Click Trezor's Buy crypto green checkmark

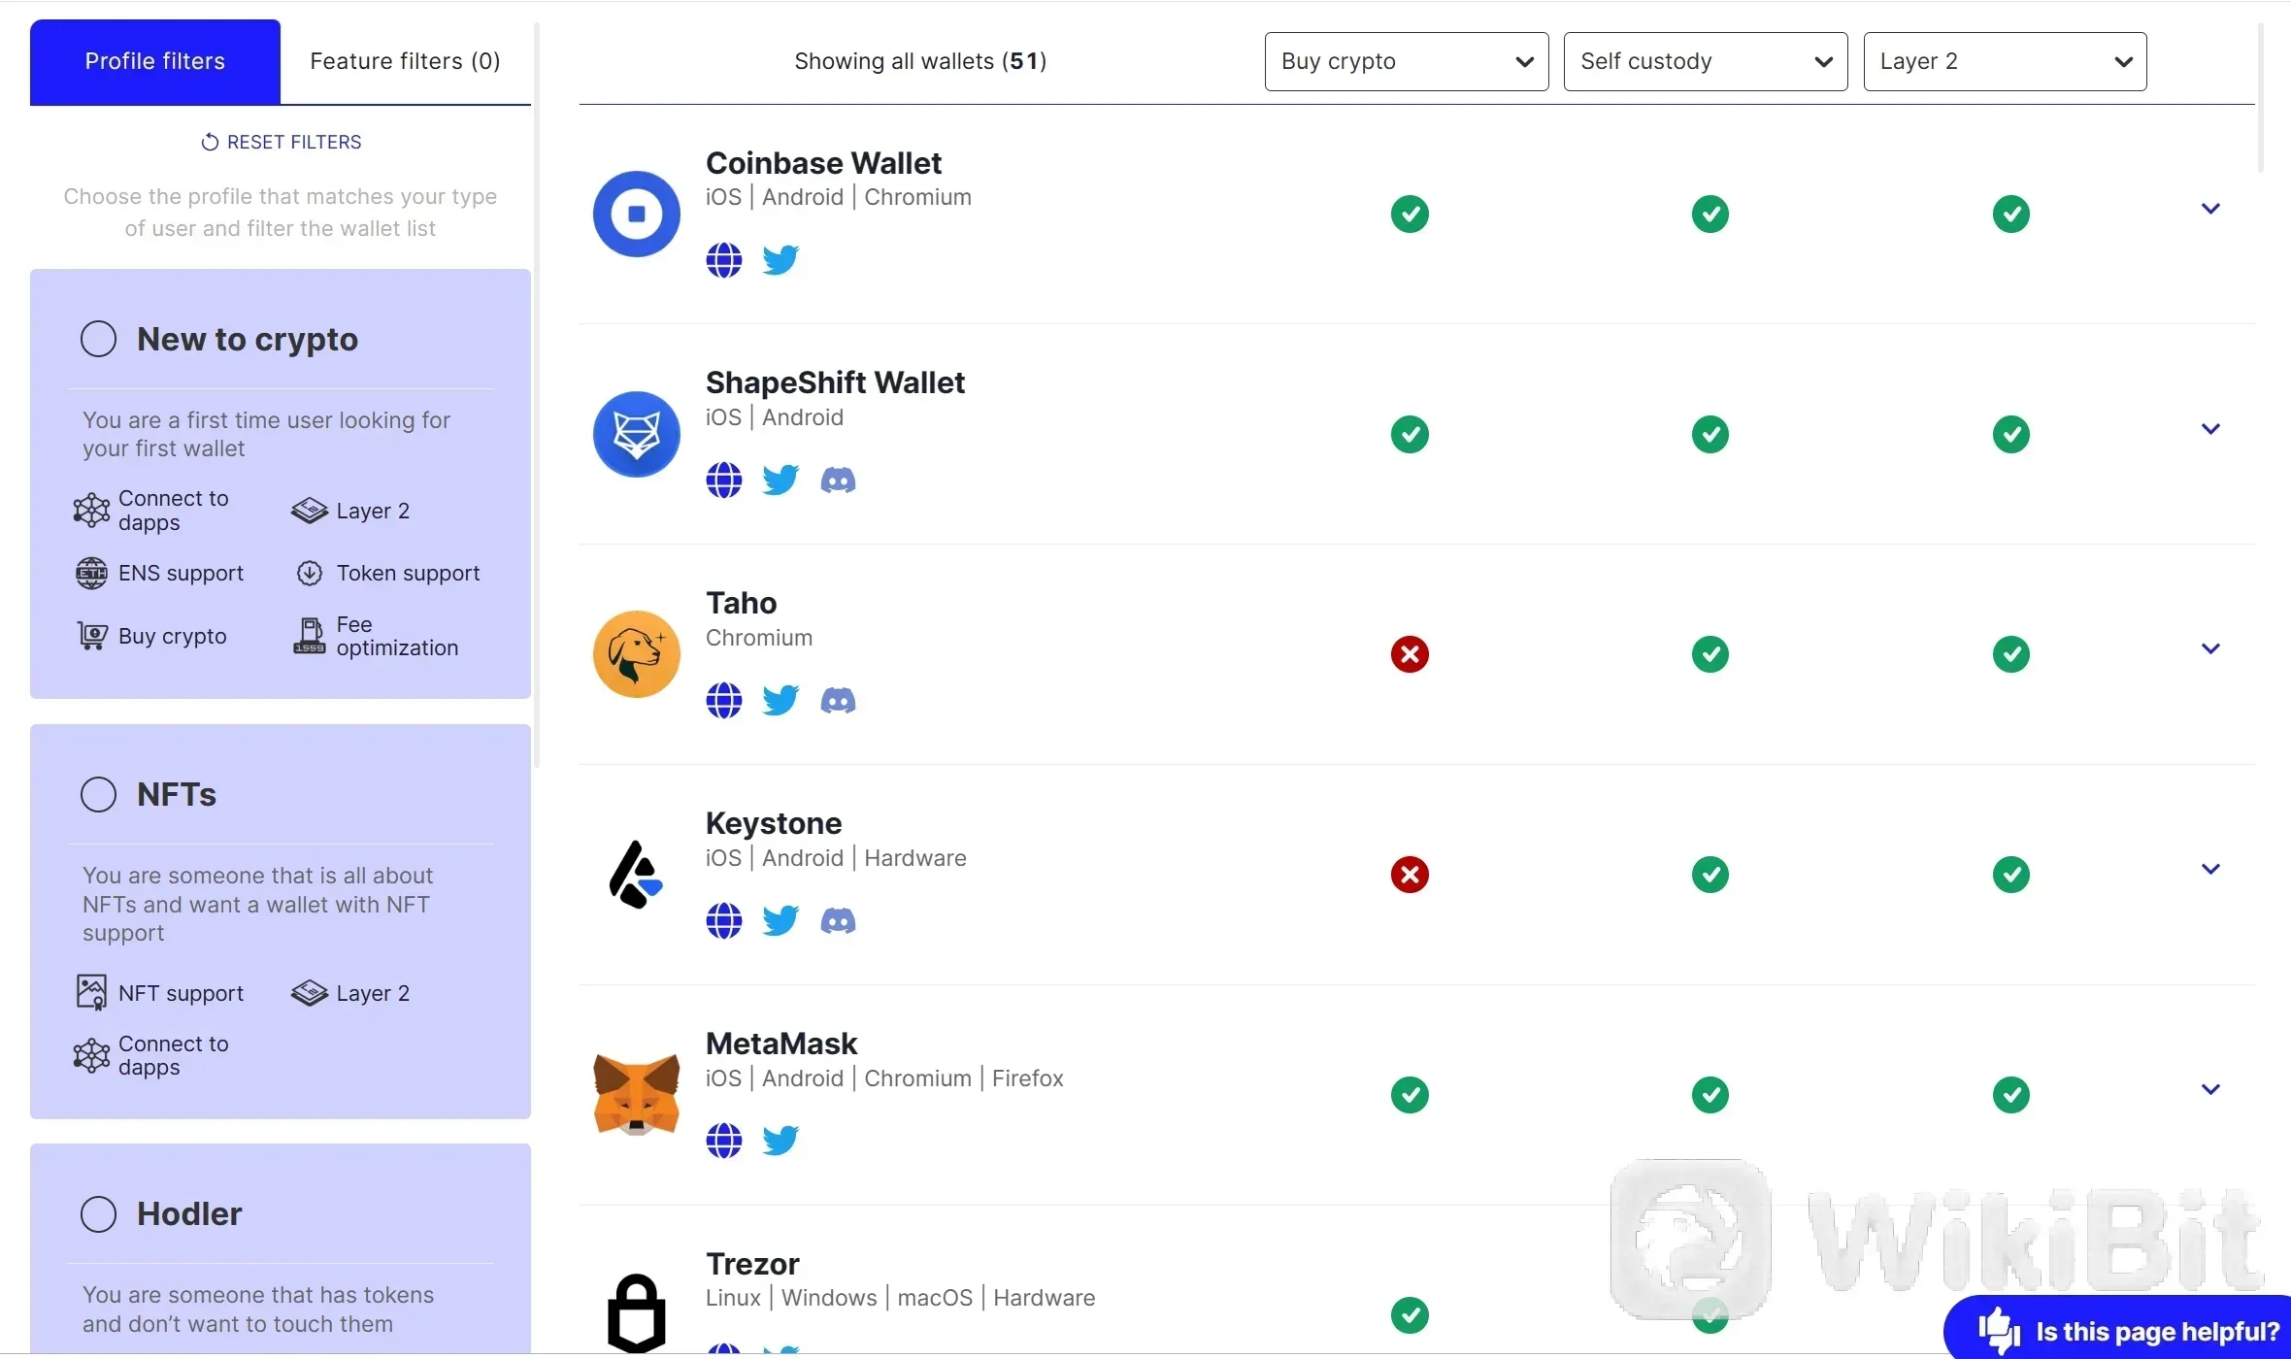pyautogui.click(x=1410, y=1316)
